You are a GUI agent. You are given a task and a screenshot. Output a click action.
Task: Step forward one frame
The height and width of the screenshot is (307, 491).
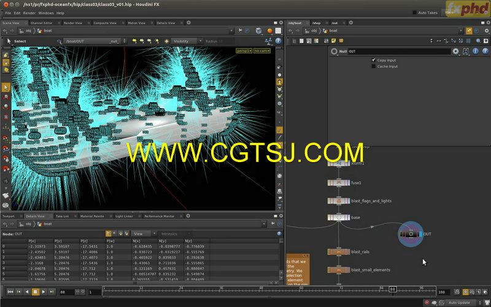coord(52,292)
